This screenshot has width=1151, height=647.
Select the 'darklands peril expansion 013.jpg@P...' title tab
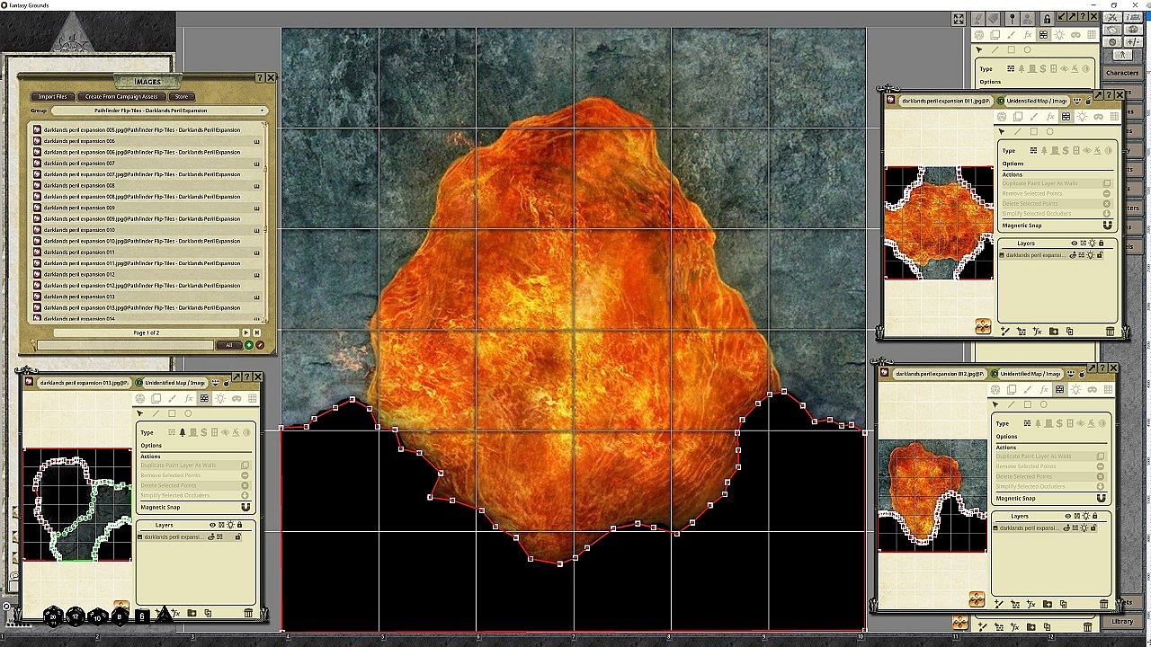pyautogui.click(x=83, y=383)
